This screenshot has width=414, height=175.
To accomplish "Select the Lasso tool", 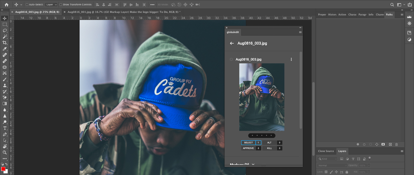I will click(5, 31).
